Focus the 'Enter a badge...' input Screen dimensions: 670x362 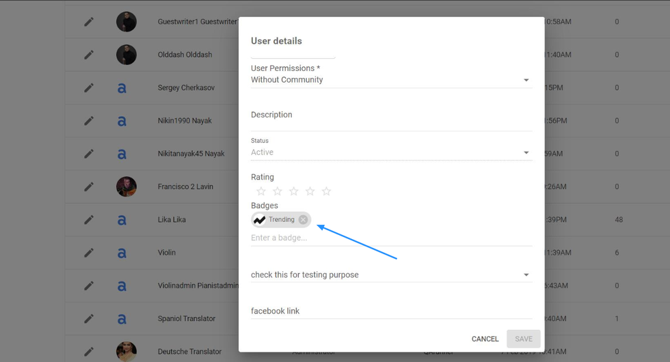point(391,238)
